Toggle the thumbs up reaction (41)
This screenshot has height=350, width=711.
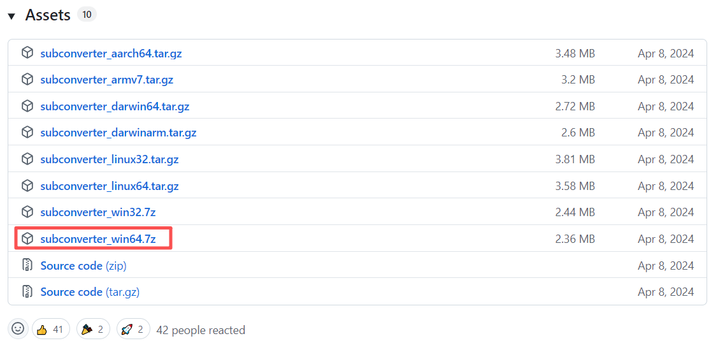tap(50, 330)
